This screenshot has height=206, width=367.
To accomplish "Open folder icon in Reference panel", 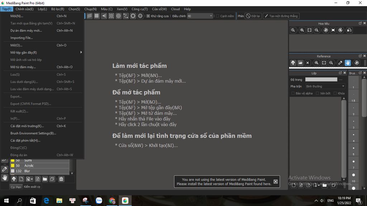I will (300, 63).
